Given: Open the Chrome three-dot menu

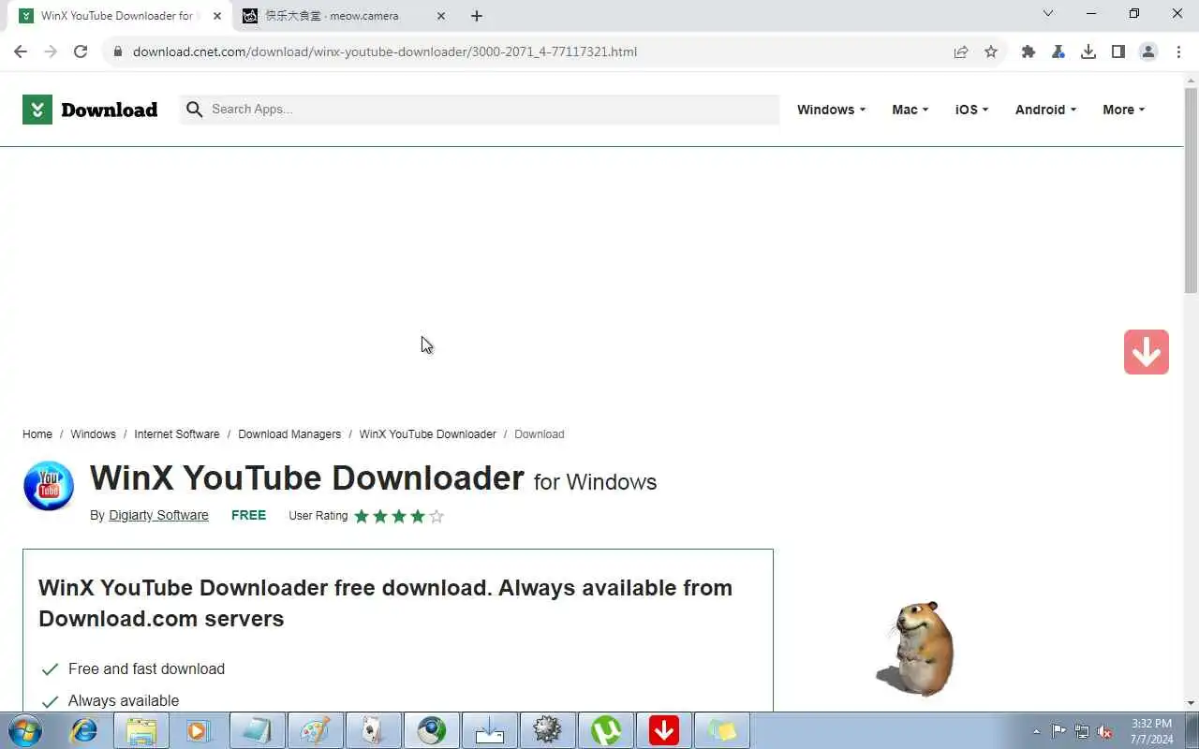Looking at the screenshot, I should click(x=1178, y=51).
